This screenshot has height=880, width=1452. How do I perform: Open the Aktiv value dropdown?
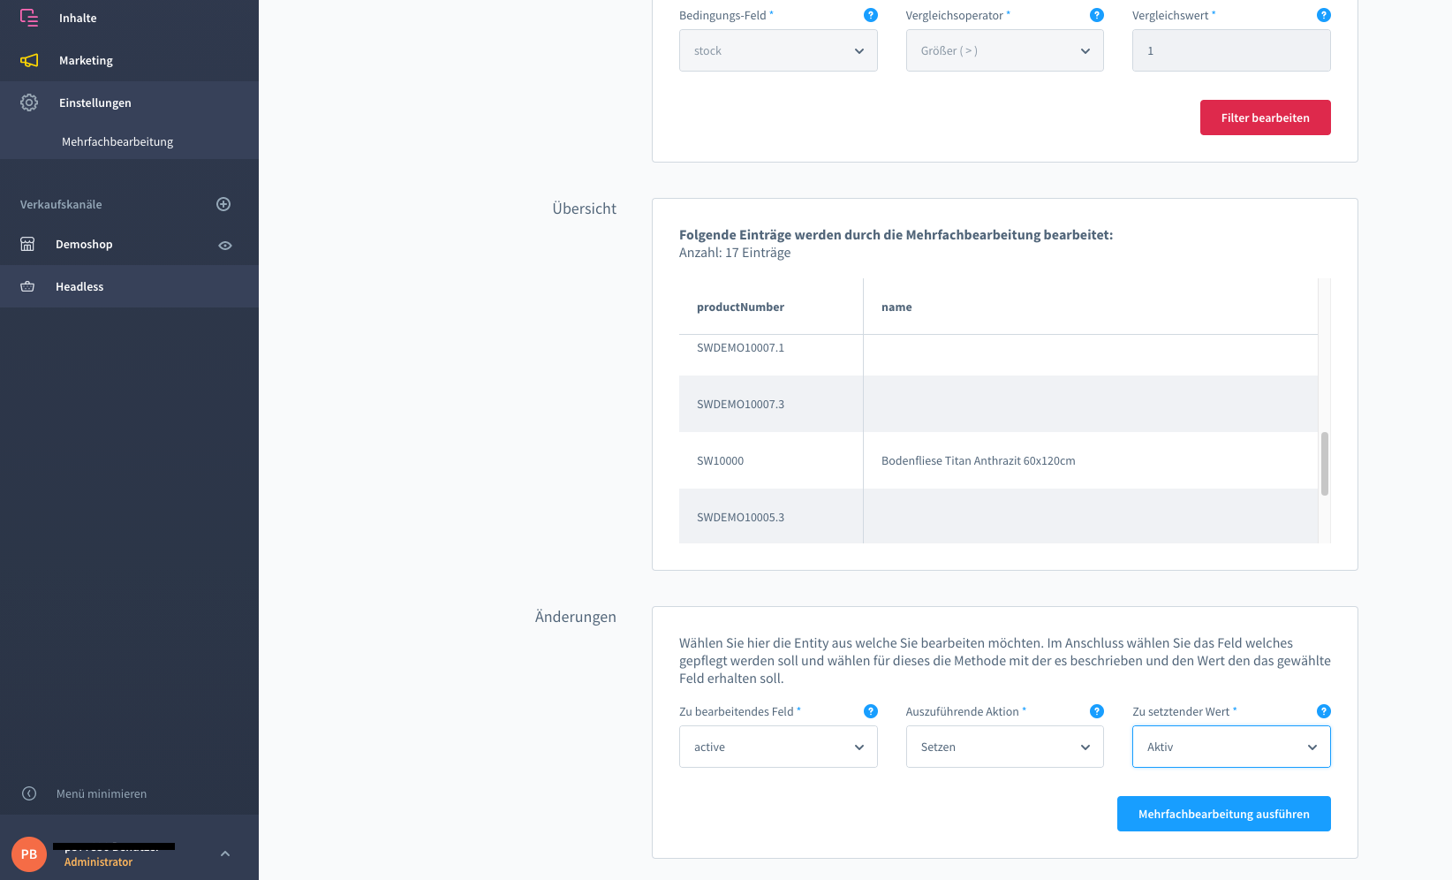(x=1230, y=747)
